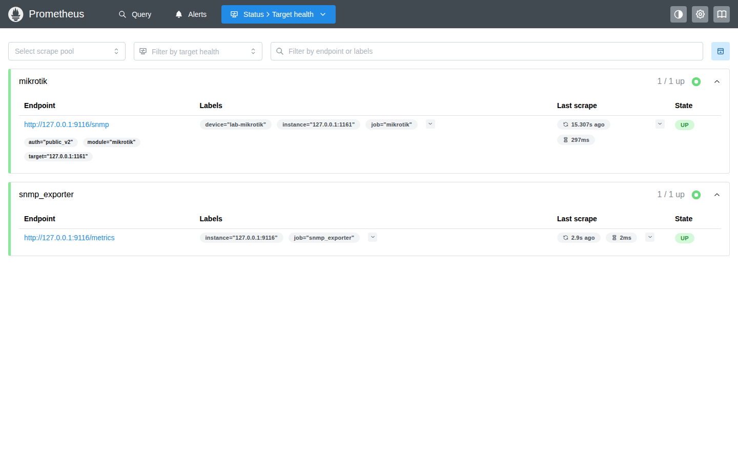
Task: Click the 2ms scrape duration badge
Action: pyautogui.click(x=621, y=238)
